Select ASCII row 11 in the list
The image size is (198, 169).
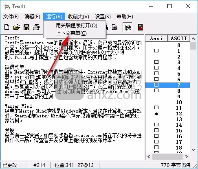[167, 108]
